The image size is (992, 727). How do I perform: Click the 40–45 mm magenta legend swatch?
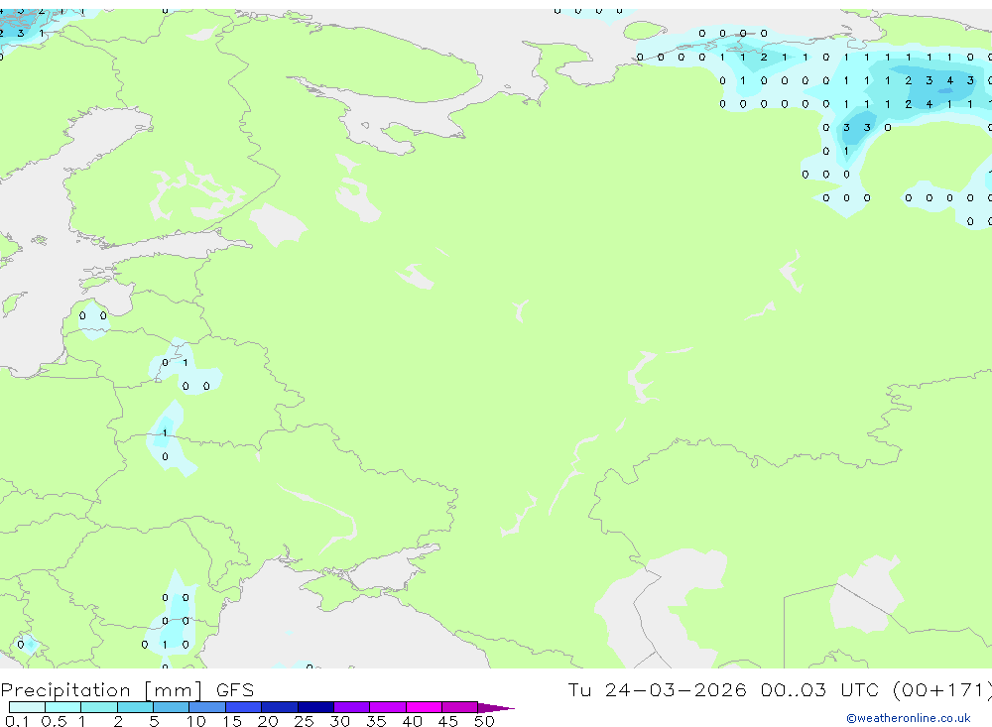pos(424,707)
